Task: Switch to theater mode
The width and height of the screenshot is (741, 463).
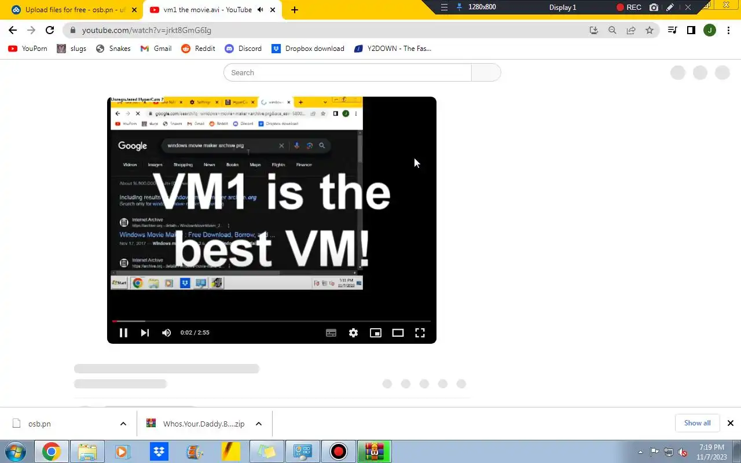Action: pos(398,333)
